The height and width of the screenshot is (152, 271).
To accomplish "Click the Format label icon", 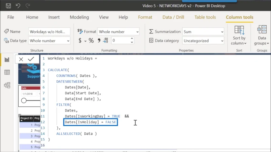I will click(80, 31).
